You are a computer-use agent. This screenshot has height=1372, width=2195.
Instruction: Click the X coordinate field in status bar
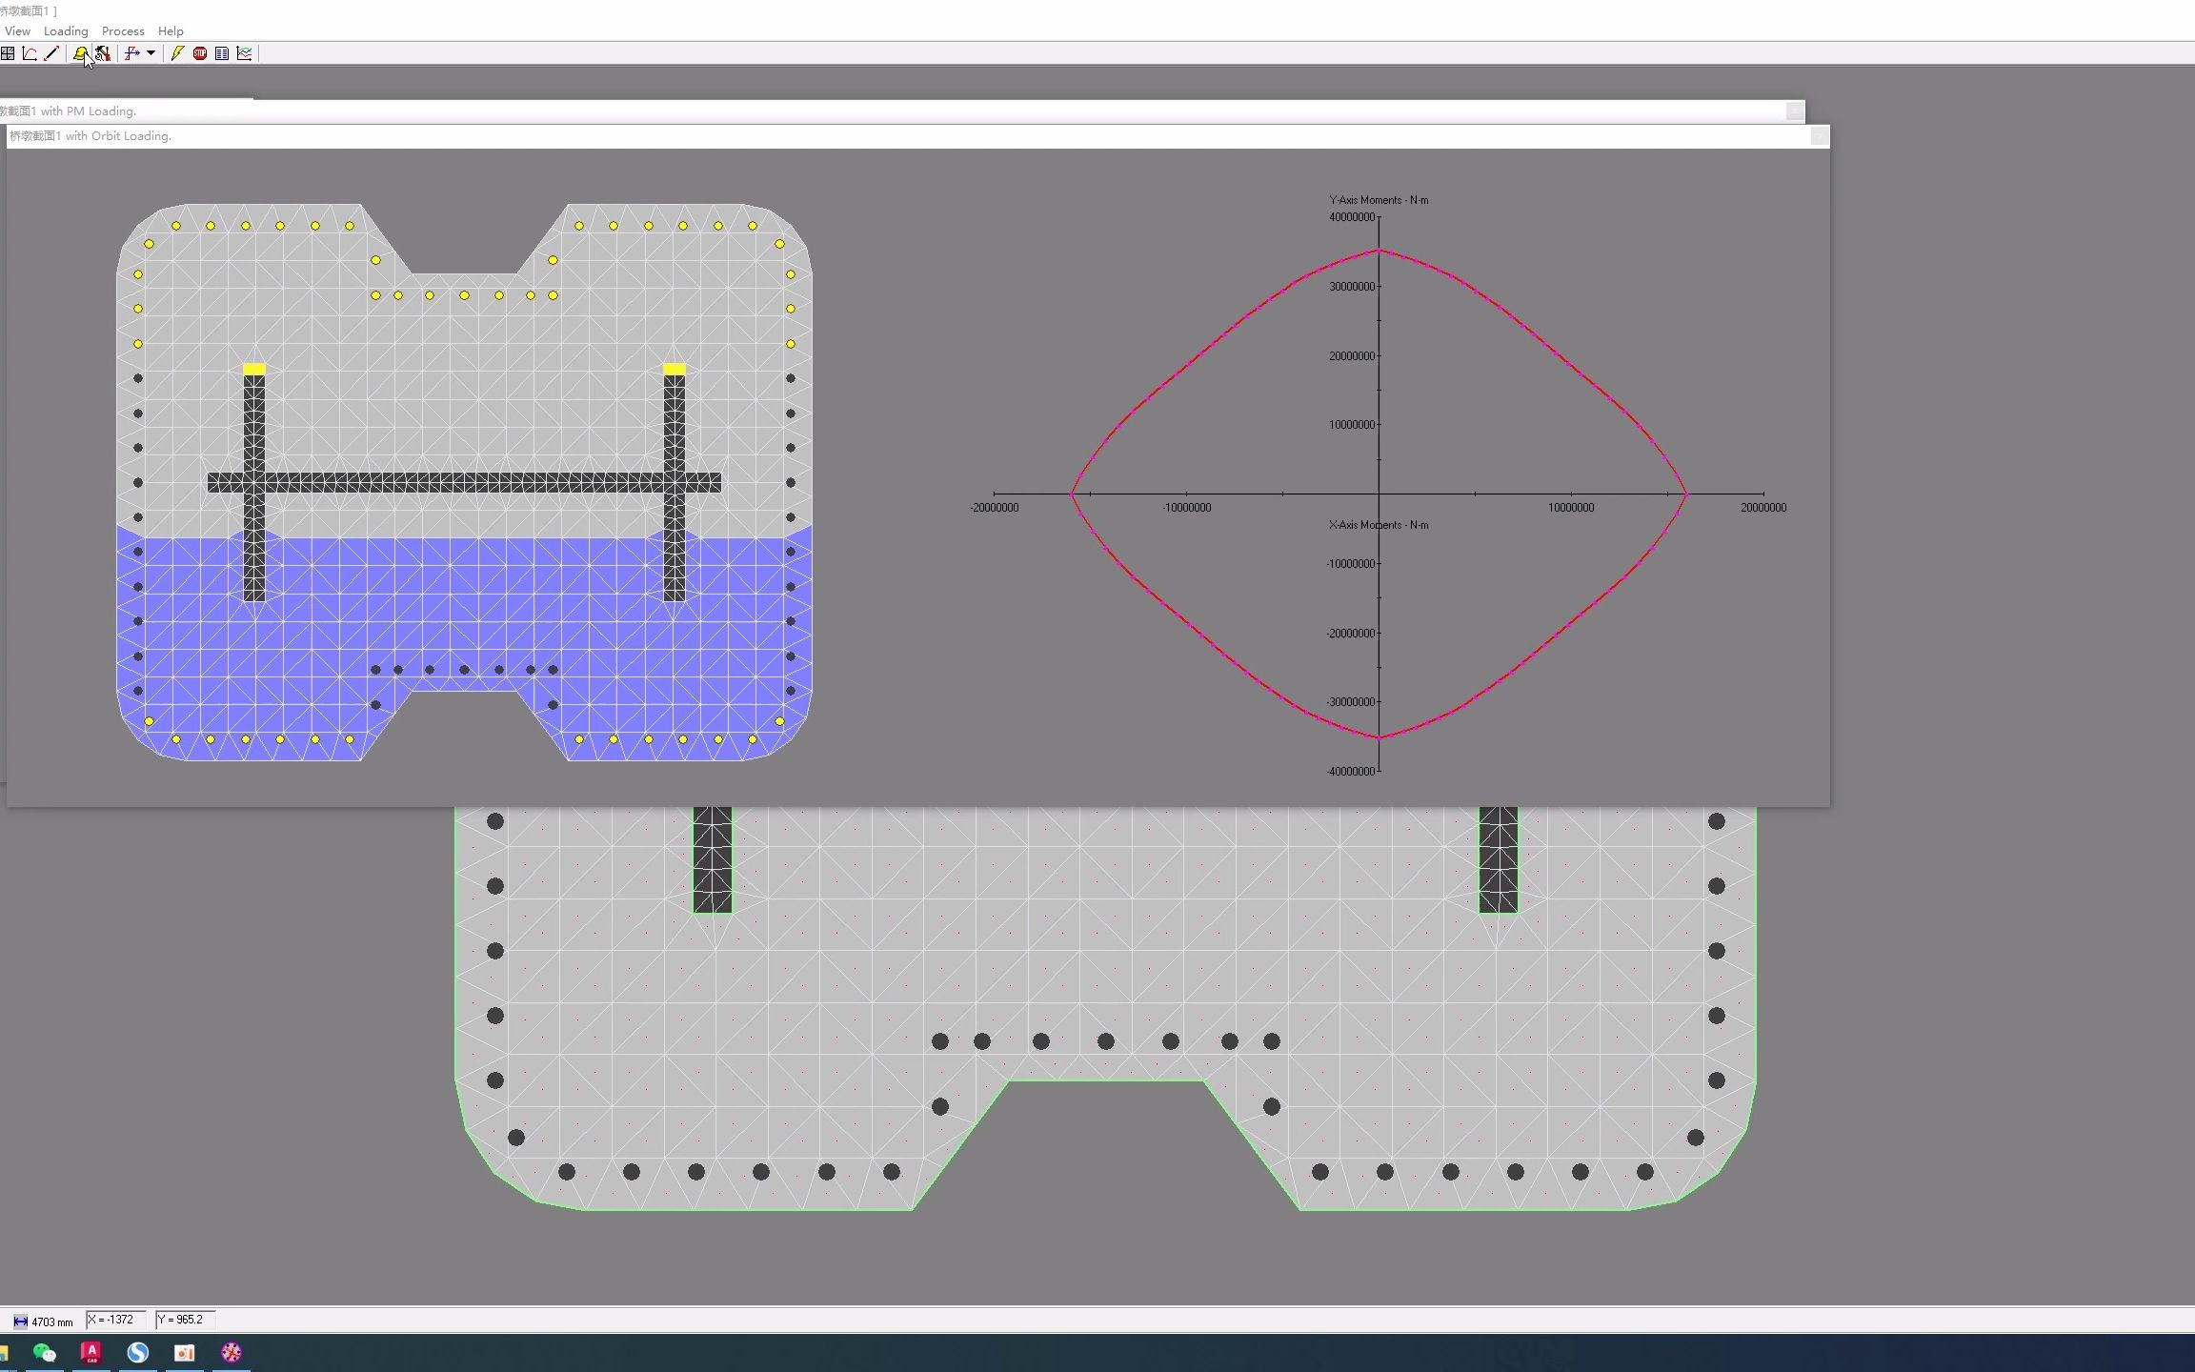(116, 1320)
